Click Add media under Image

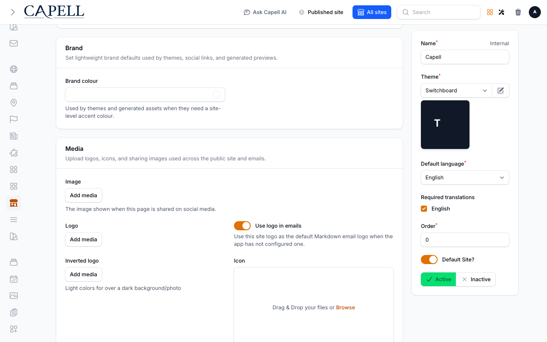[x=84, y=195]
